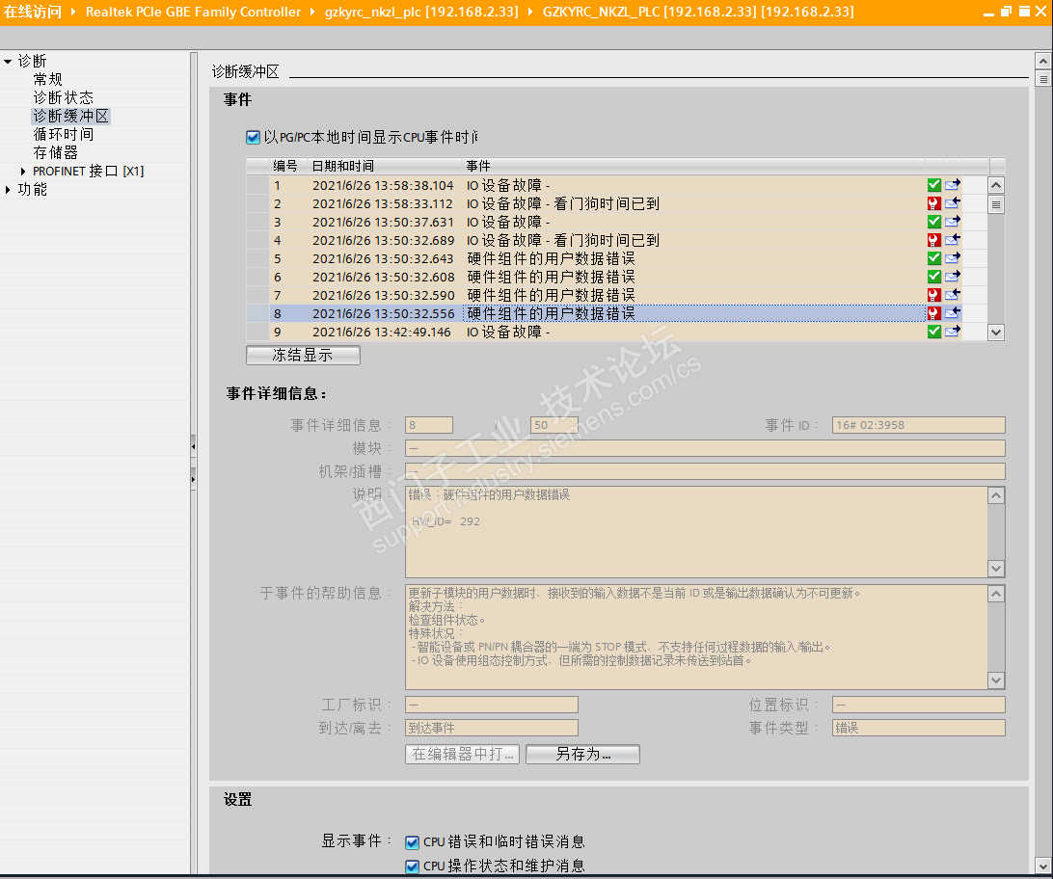Expand the 功能 tree node
The height and width of the screenshot is (879, 1053).
(8, 190)
